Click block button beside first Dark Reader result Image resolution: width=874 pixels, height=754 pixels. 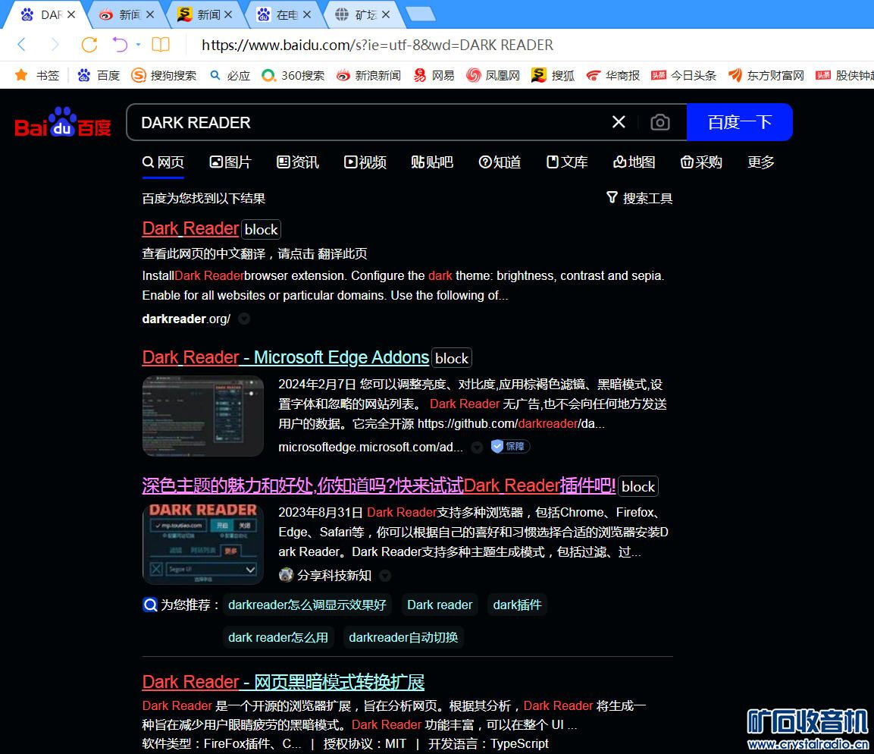pyautogui.click(x=261, y=229)
